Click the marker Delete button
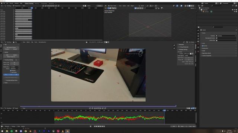 pos(15,55)
